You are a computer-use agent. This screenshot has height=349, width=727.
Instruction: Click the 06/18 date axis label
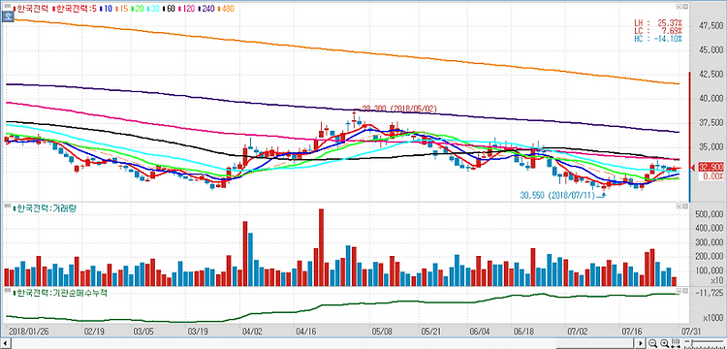click(x=523, y=332)
